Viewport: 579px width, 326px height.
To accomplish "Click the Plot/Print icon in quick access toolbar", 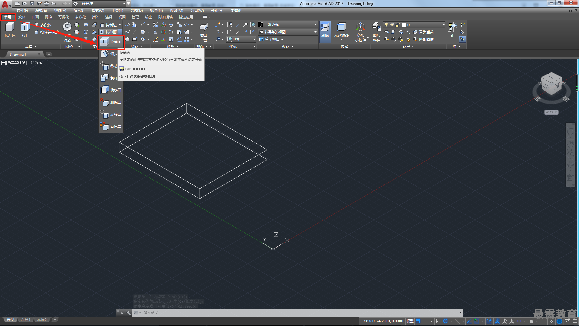I will tap(46, 4).
